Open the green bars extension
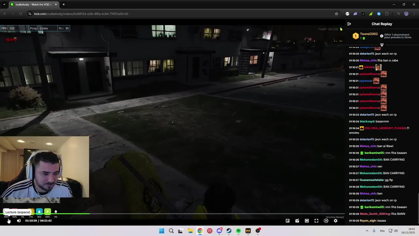This screenshot has width=419, height=236. point(371,14)
